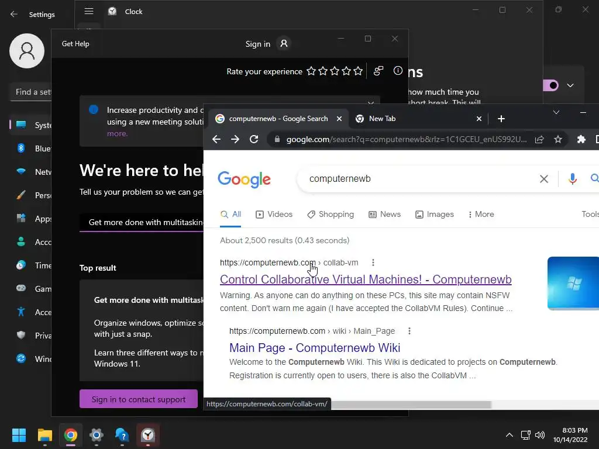
Task: Collapse the Get Help banner chevron
Action: 370,103
